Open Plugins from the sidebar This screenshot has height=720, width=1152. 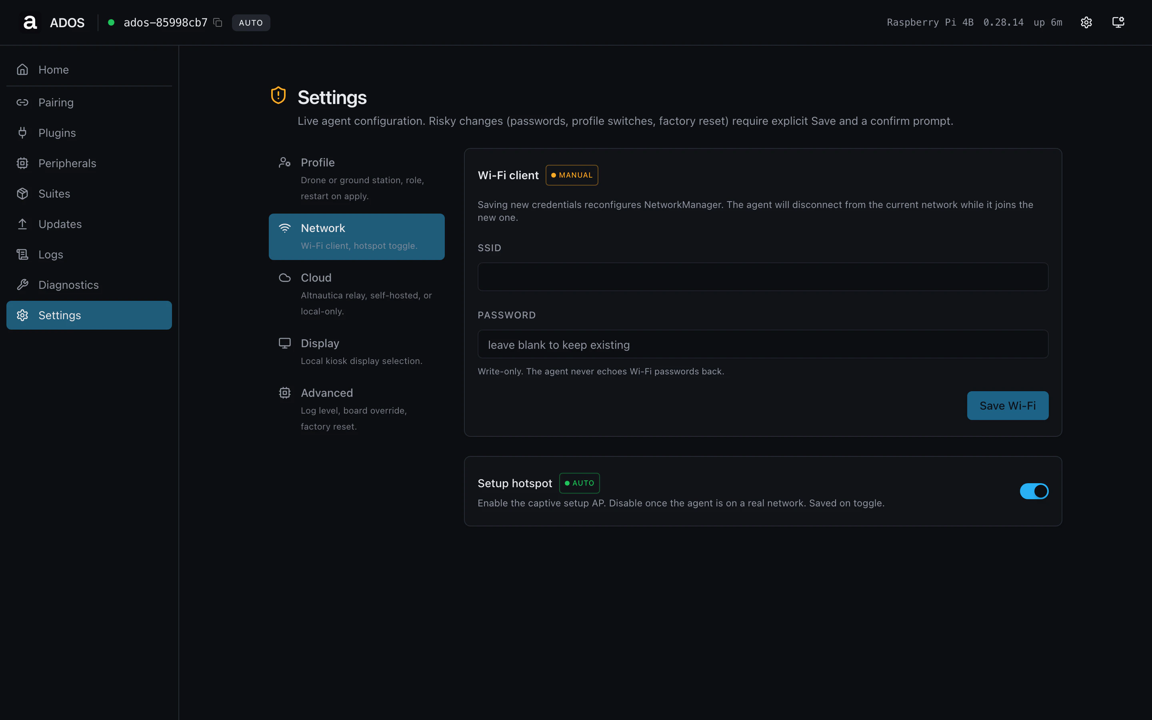89,133
